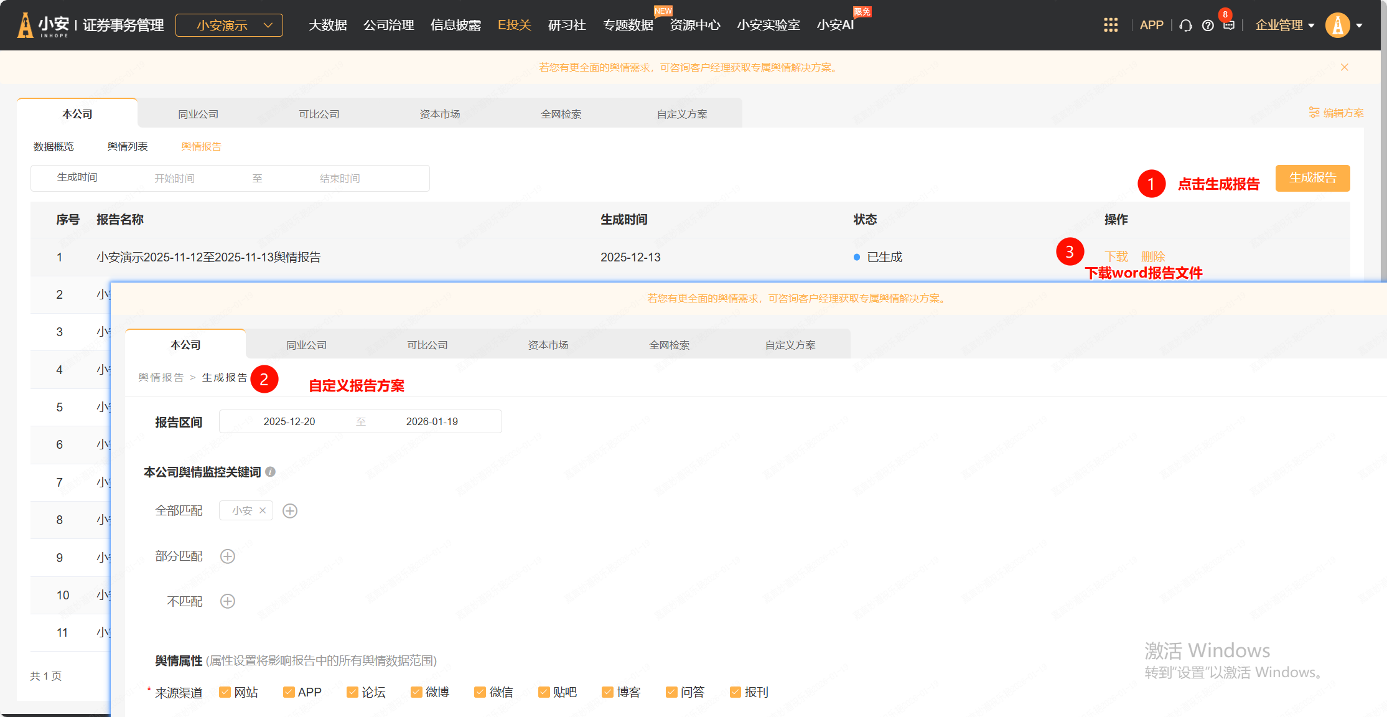Click the 开始时间 date input field

(x=175, y=179)
